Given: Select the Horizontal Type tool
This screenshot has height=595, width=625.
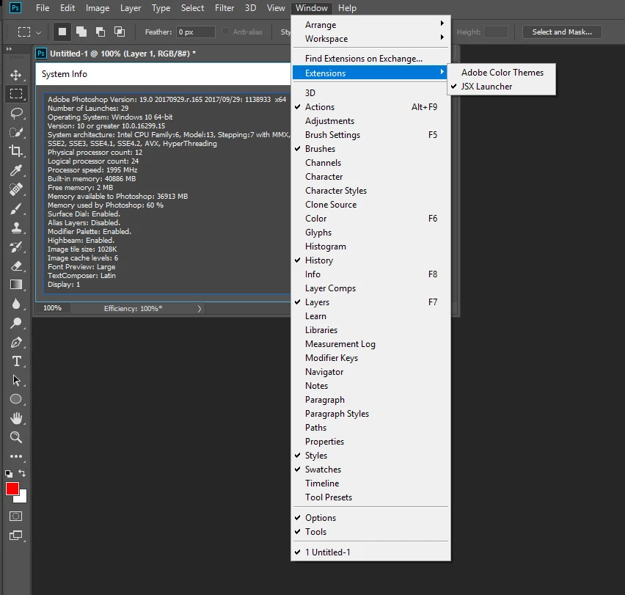Looking at the screenshot, I should (16, 361).
